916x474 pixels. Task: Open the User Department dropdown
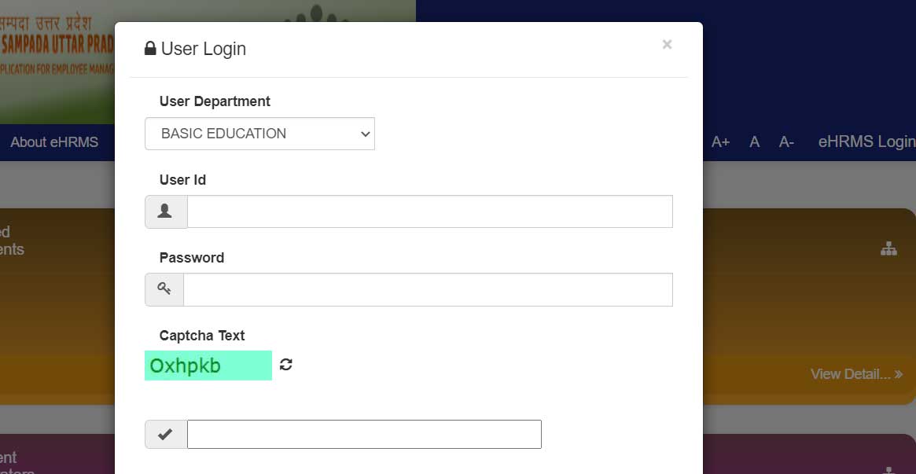[x=259, y=134]
